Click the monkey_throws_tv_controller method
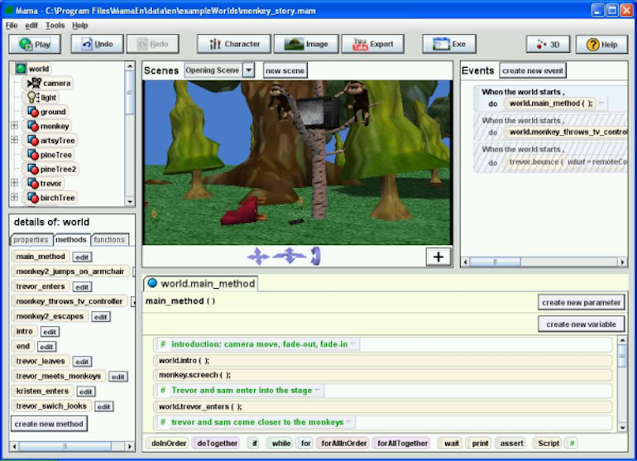The width and height of the screenshot is (637, 461). click(69, 301)
